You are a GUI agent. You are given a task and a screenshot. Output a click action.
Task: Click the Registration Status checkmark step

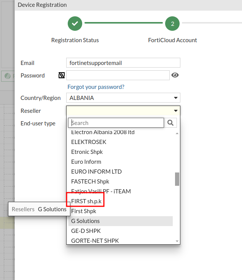click(75, 24)
